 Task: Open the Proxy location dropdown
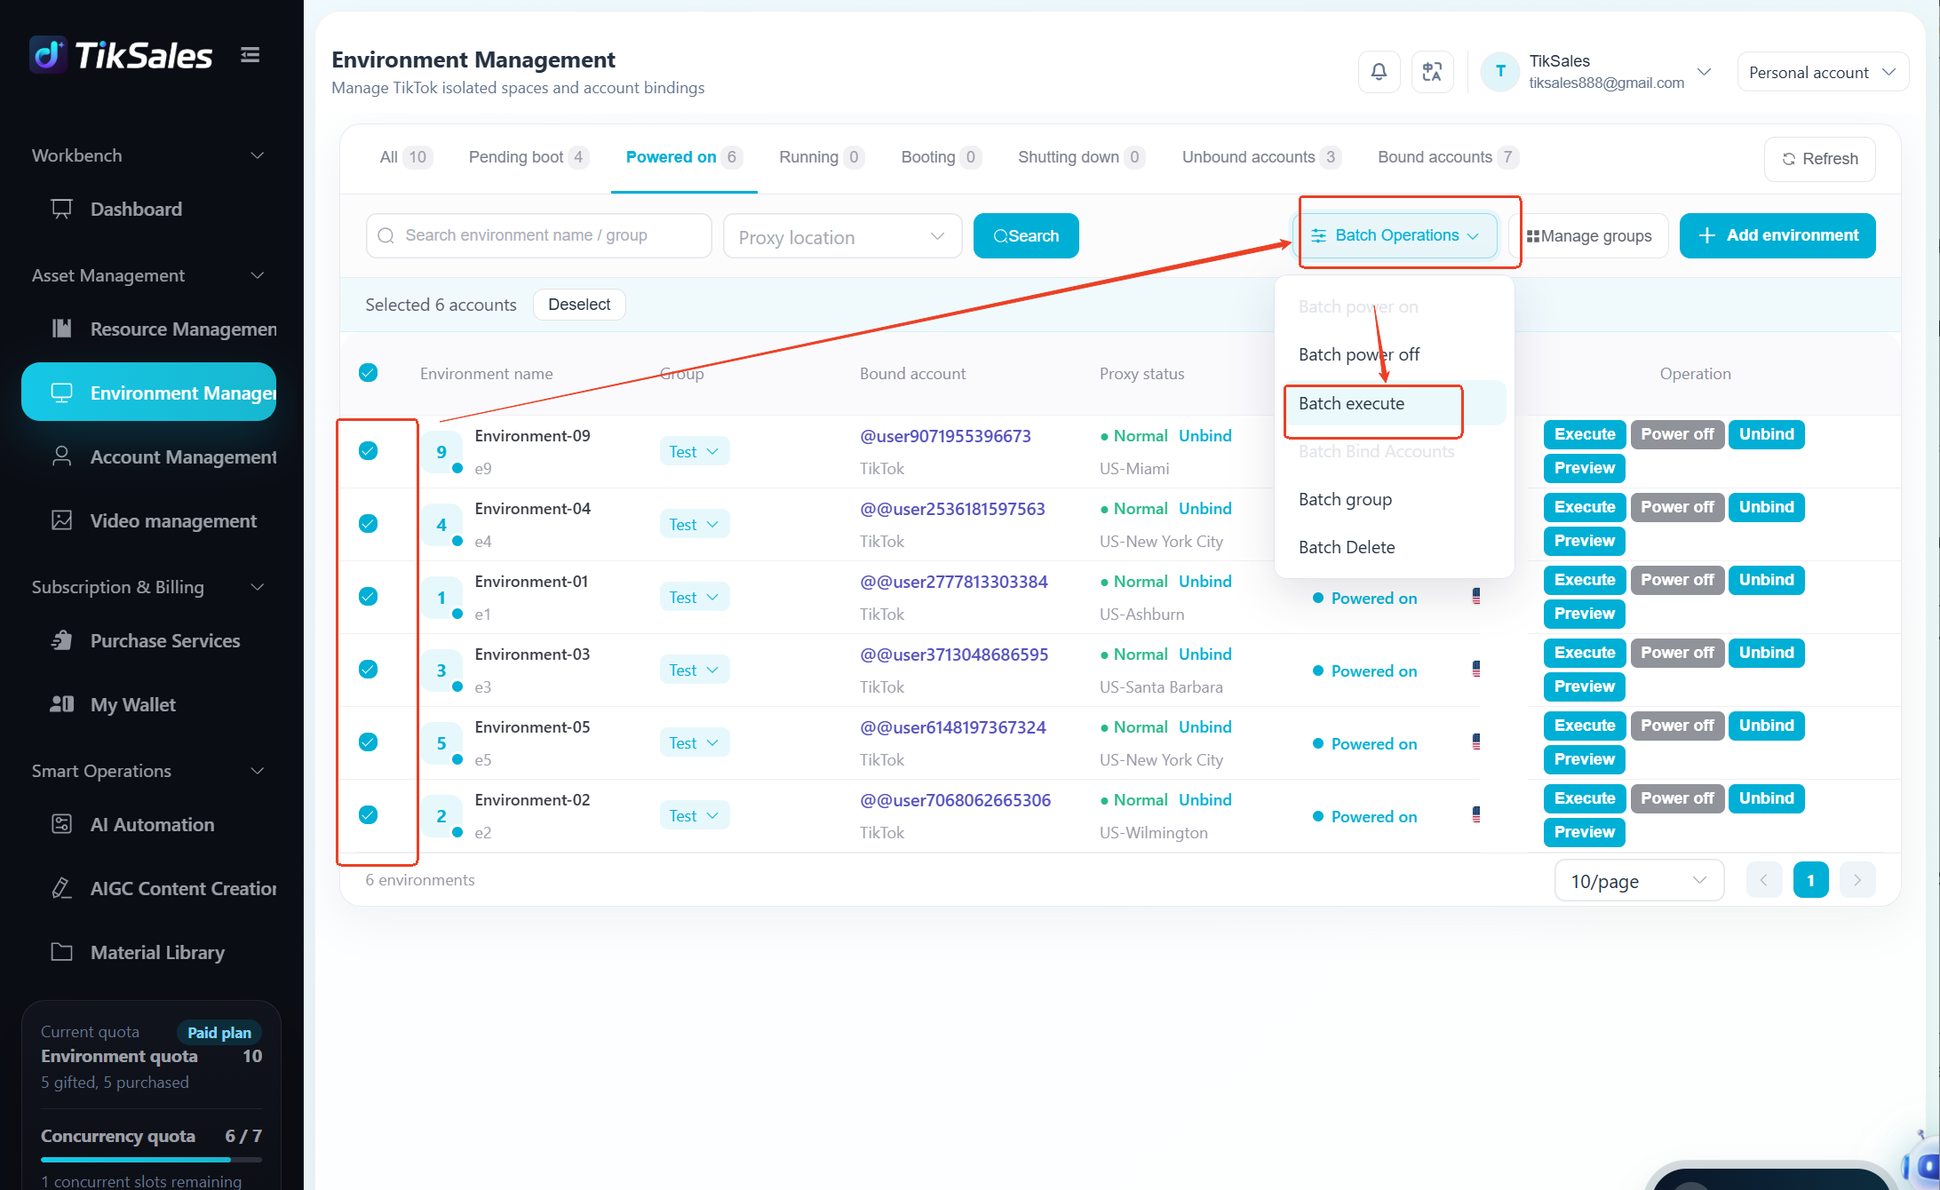point(842,236)
